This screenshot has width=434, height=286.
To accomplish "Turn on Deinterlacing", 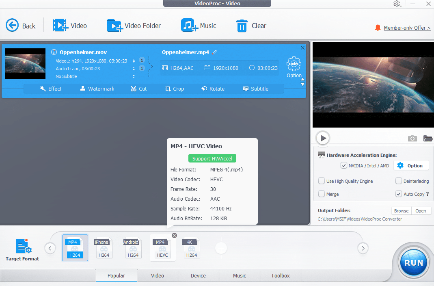I will pos(398,181).
